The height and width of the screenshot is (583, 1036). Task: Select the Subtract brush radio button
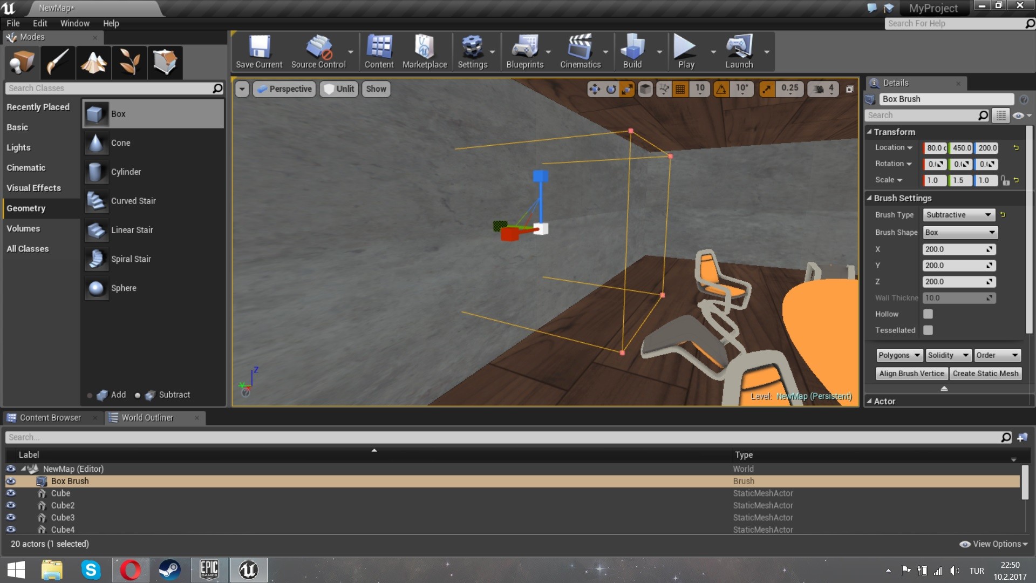(138, 396)
